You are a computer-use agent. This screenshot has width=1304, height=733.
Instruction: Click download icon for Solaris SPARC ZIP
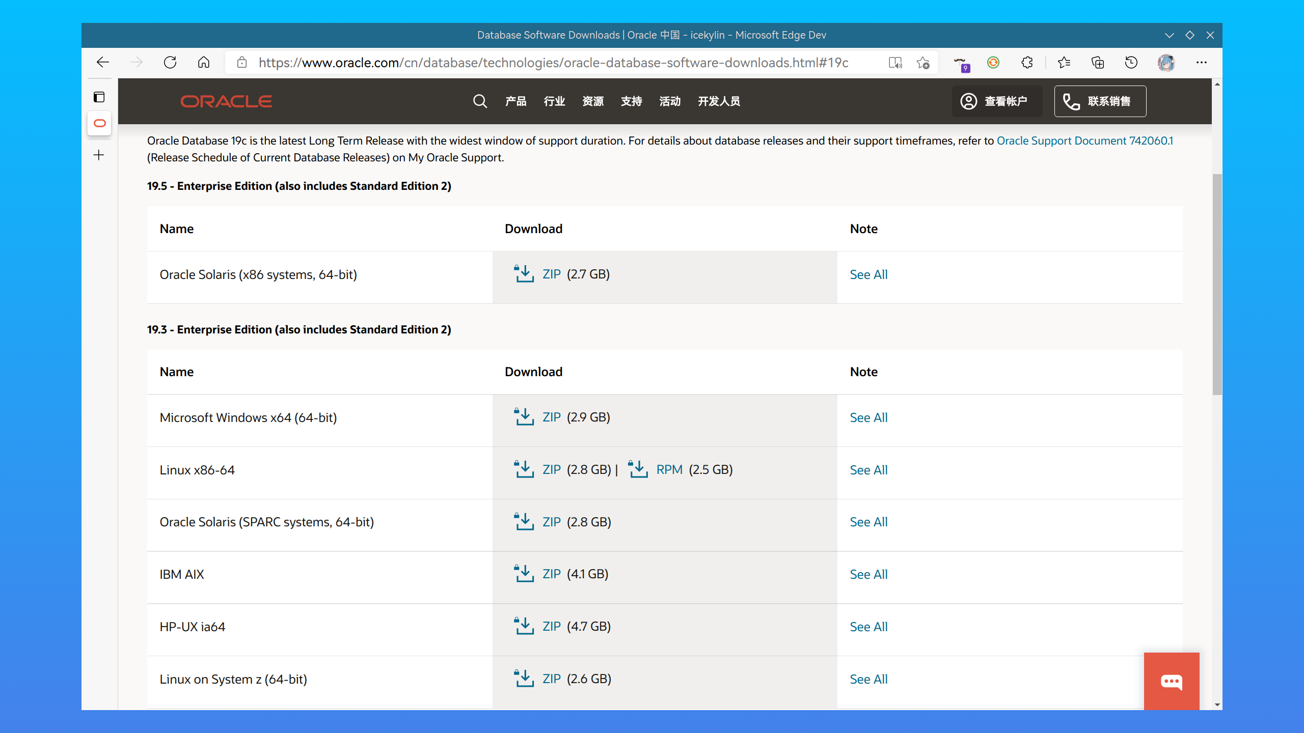[x=524, y=521]
